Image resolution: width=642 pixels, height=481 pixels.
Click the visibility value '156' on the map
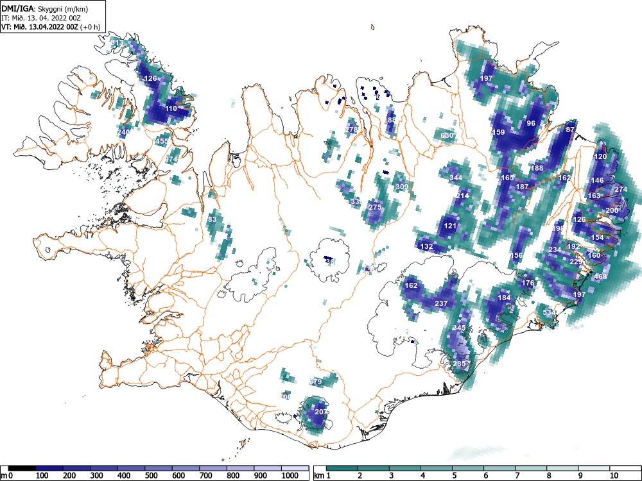click(x=517, y=255)
